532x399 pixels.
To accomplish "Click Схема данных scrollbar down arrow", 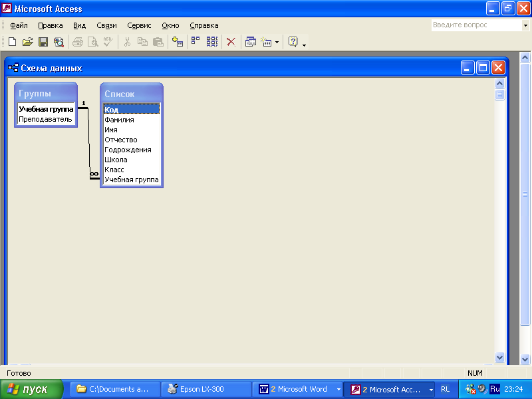I will (x=500, y=357).
